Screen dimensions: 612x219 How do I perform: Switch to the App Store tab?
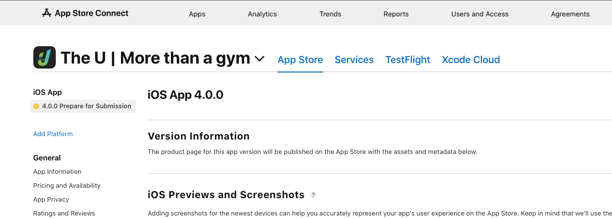(x=300, y=60)
